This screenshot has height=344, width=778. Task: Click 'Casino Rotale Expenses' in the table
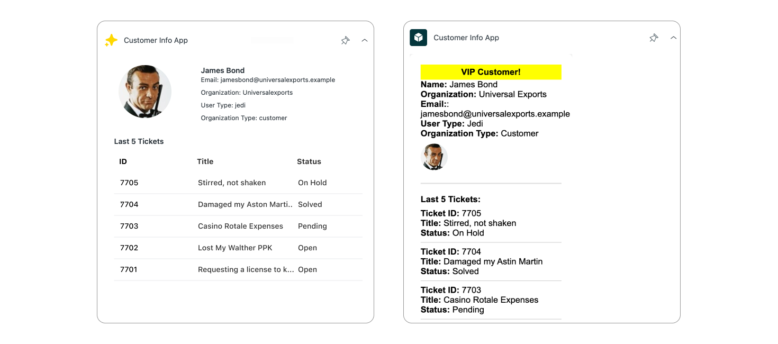(x=240, y=226)
